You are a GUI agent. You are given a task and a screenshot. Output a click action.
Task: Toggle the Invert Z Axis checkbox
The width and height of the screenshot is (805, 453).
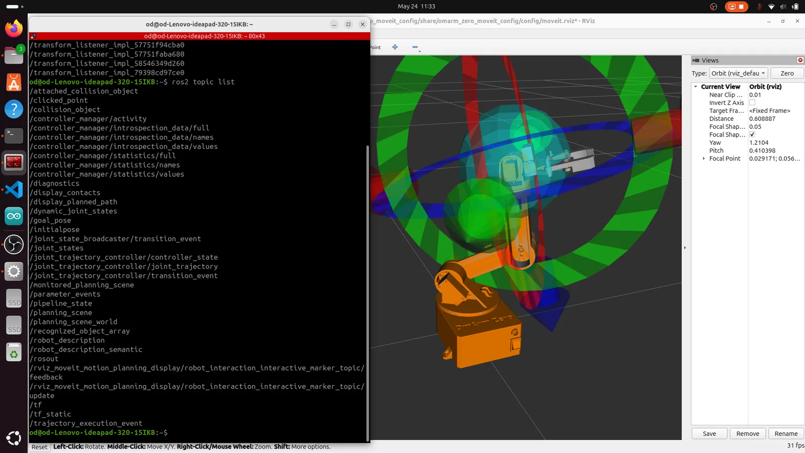tap(752, 103)
